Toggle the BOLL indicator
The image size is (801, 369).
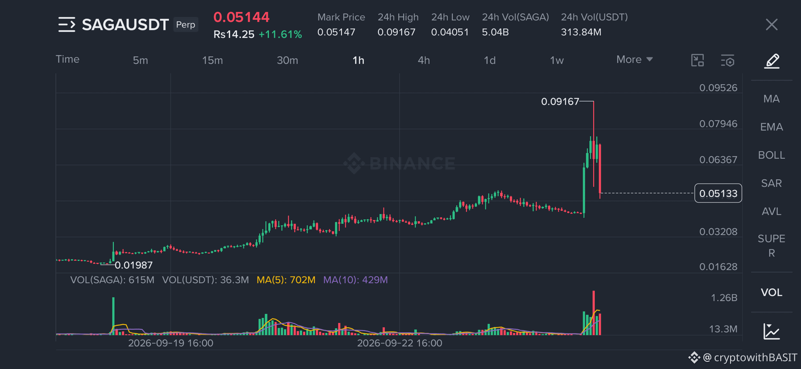point(772,155)
